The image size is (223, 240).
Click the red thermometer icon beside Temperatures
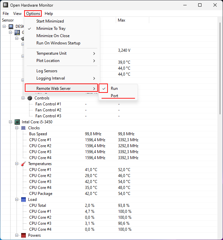[x=23, y=164]
